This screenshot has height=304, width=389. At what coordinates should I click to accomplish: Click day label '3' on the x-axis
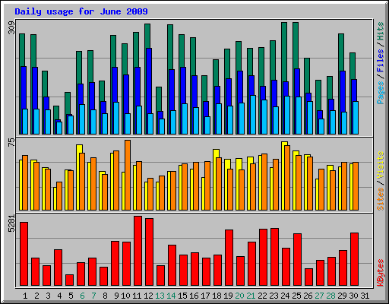click(48, 296)
